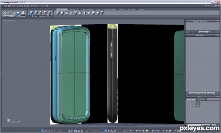The image size is (221, 133).
Task: Click the Apply button
Action: (211, 93)
